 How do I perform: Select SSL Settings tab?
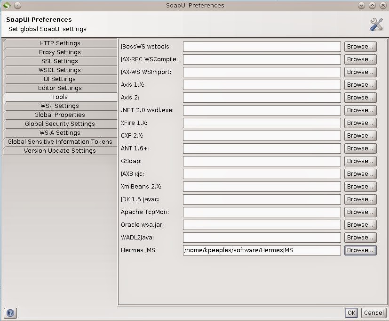tap(60, 61)
